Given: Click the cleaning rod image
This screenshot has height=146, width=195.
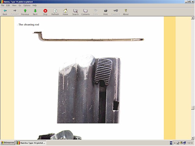Looking at the screenshot, I should (89, 36).
